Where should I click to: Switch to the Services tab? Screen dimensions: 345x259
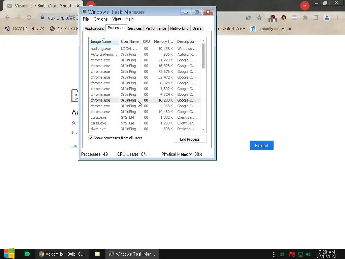[135, 28]
